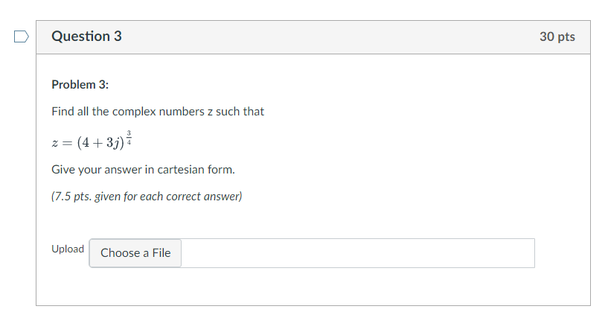Click the 30 pts label

557,36
